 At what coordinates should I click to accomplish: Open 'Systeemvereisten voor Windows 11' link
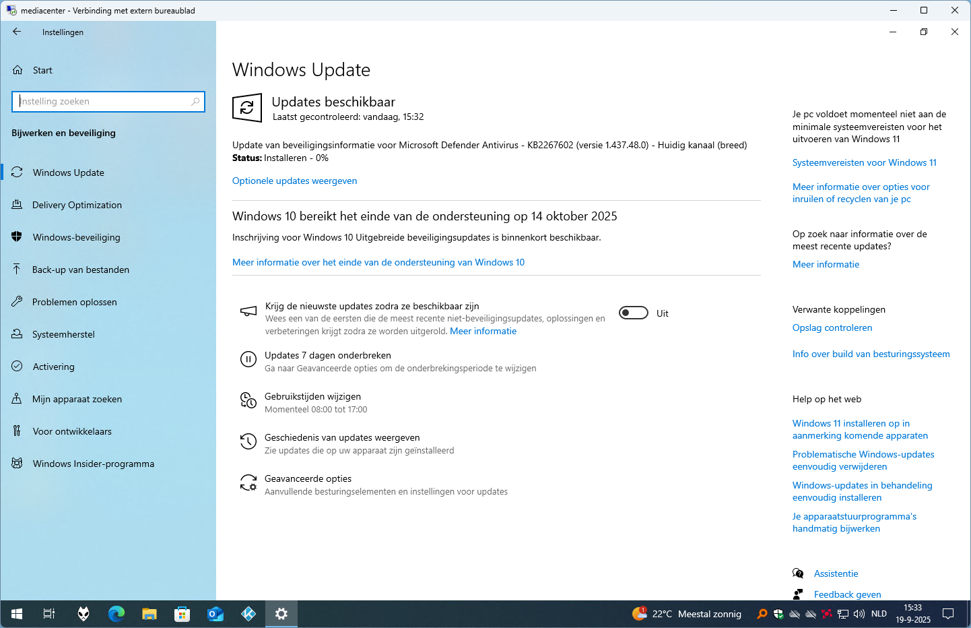click(x=865, y=162)
